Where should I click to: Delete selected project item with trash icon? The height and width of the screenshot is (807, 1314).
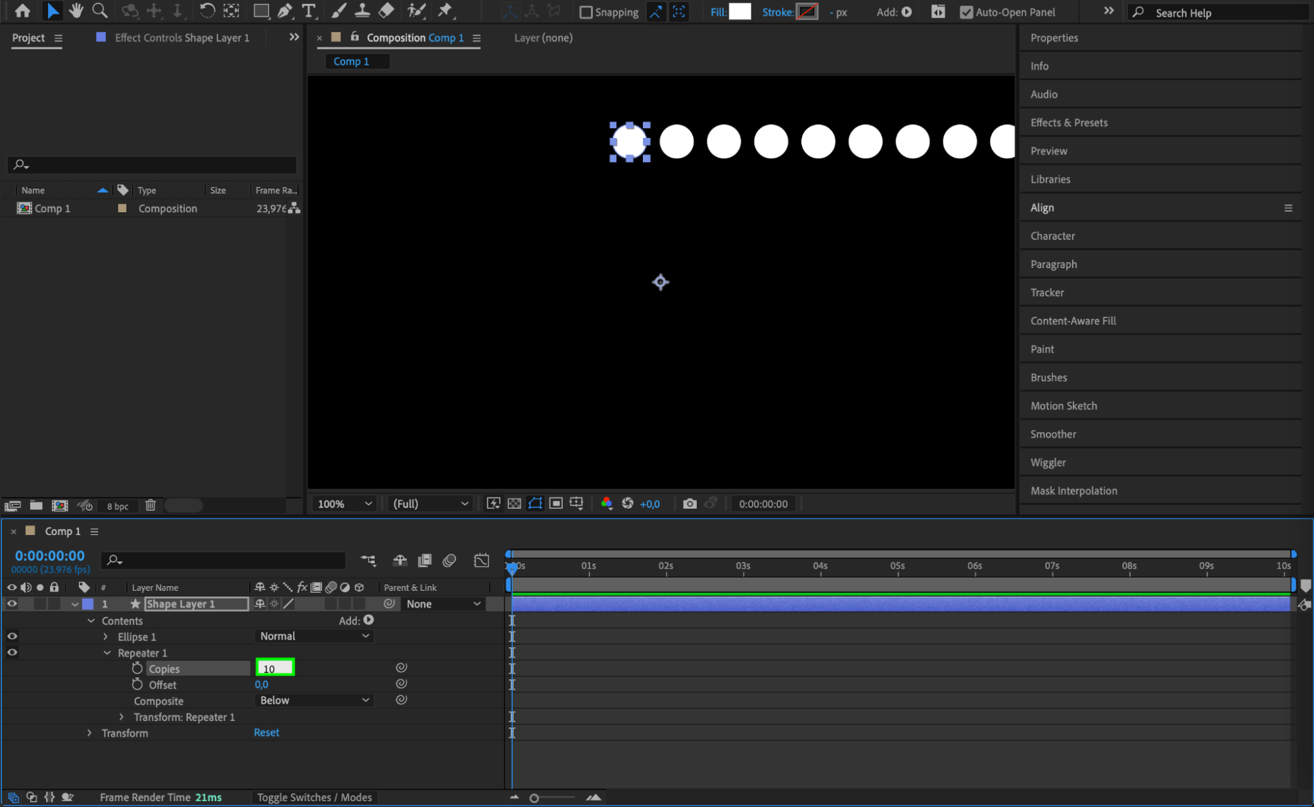coord(151,505)
